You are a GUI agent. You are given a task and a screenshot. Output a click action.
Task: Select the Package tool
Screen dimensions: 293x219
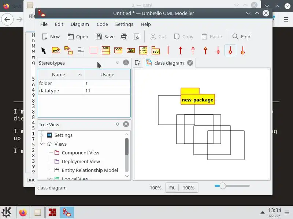pos(155,50)
